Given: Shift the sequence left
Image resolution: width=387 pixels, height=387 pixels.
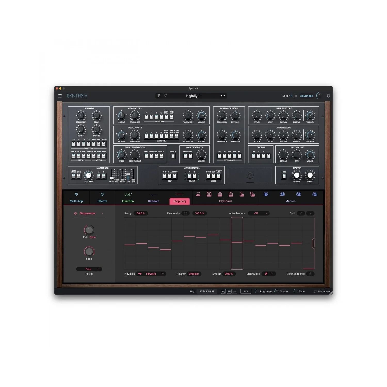Looking at the screenshot, I should tap(301, 213).
